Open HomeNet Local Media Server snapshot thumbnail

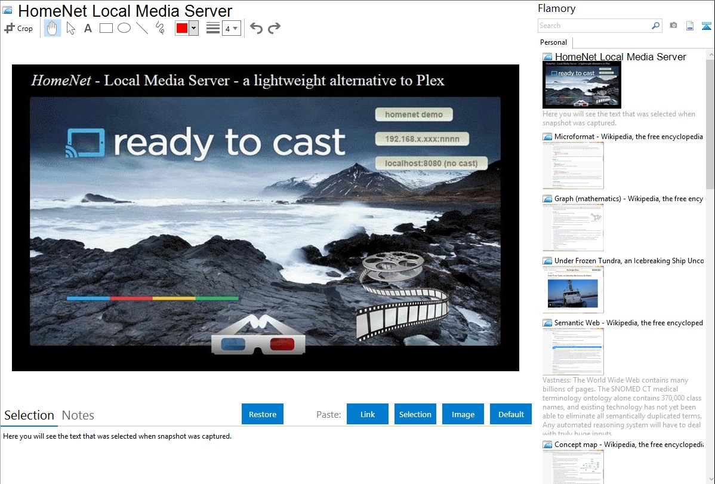(x=582, y=85)
